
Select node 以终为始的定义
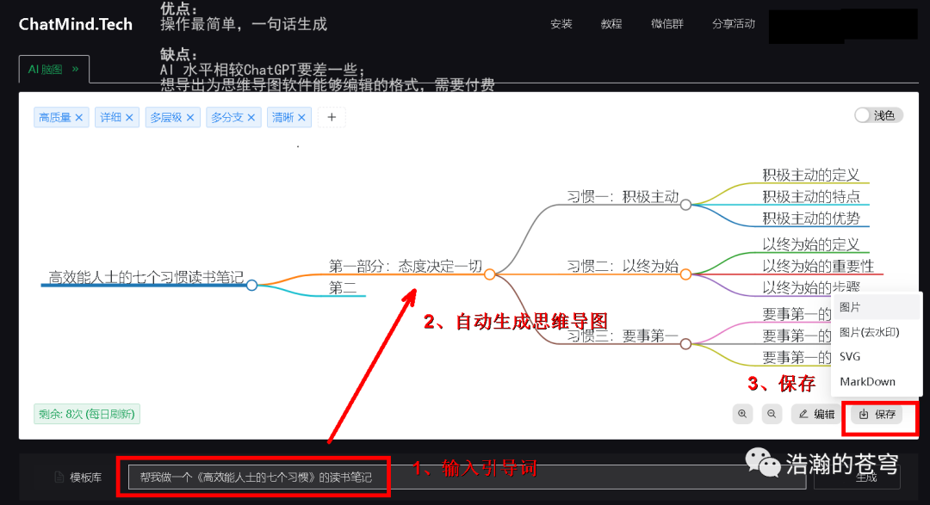tap(811, 244)
